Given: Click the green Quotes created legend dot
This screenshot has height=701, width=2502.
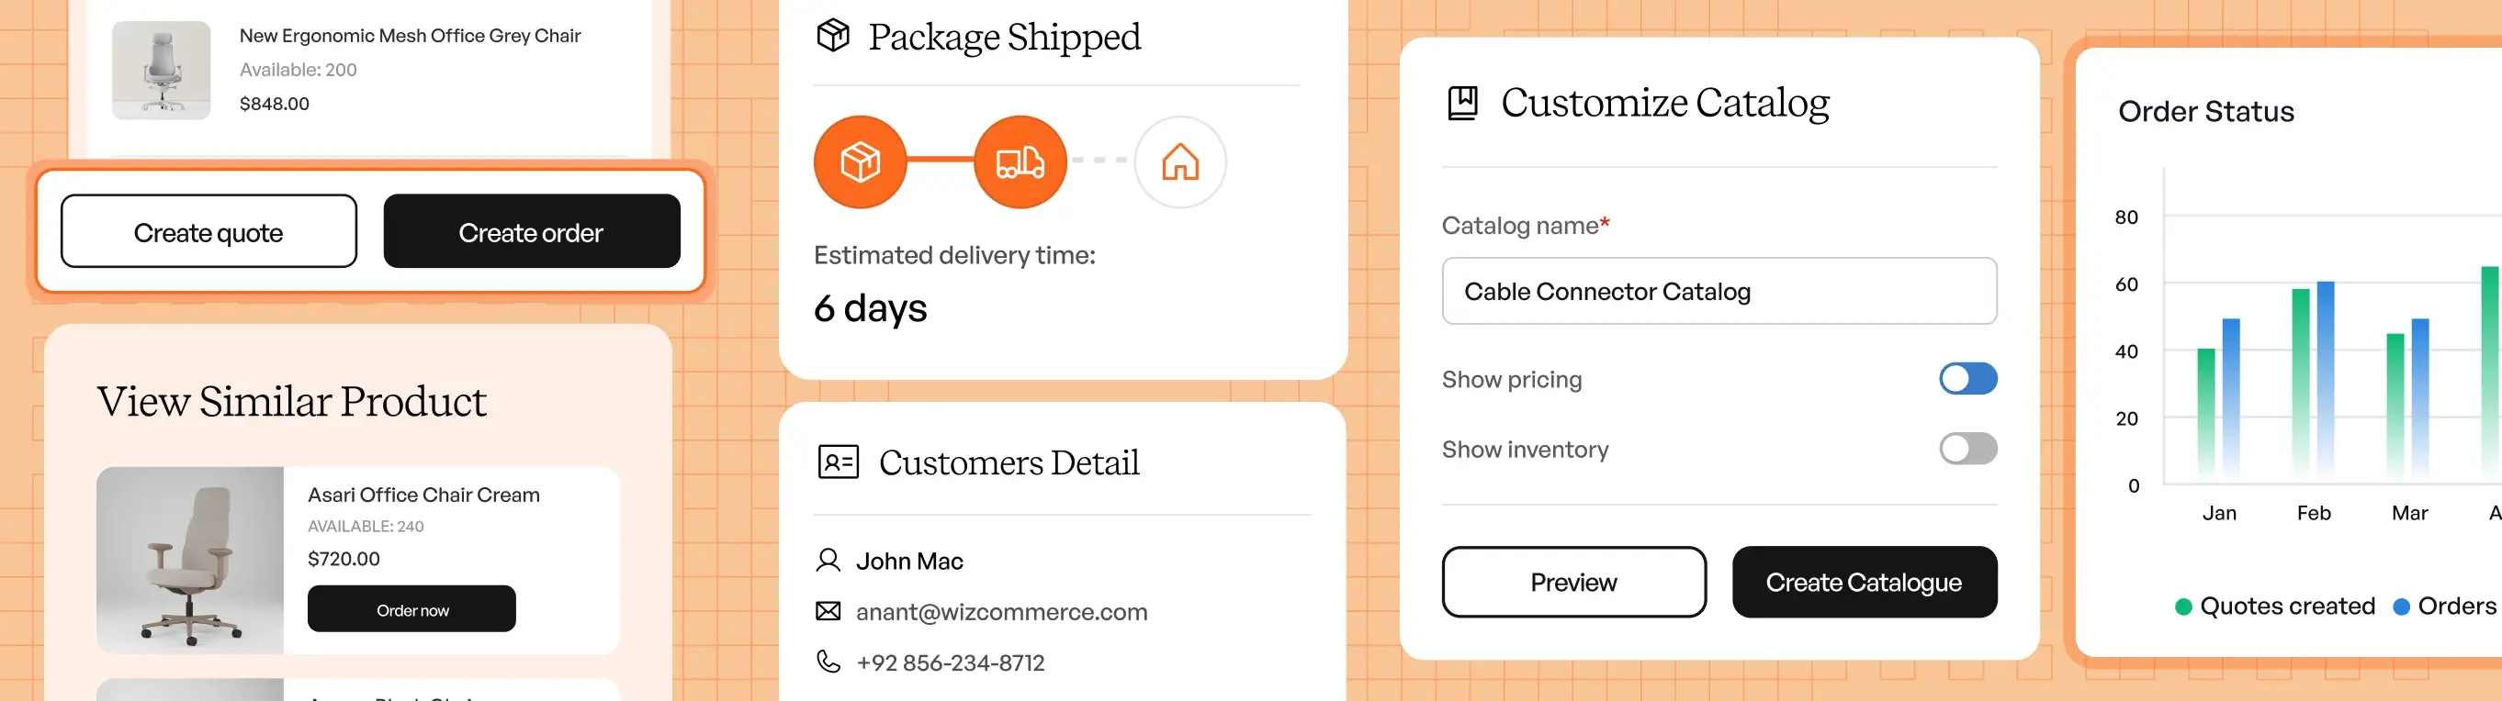Looking at the screenshot, I should coord(2183,606).
